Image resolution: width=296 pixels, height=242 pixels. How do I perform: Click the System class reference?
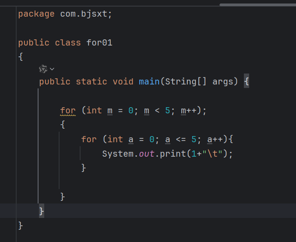tap(118, 154)
